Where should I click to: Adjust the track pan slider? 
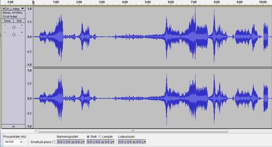coord(14,35)
